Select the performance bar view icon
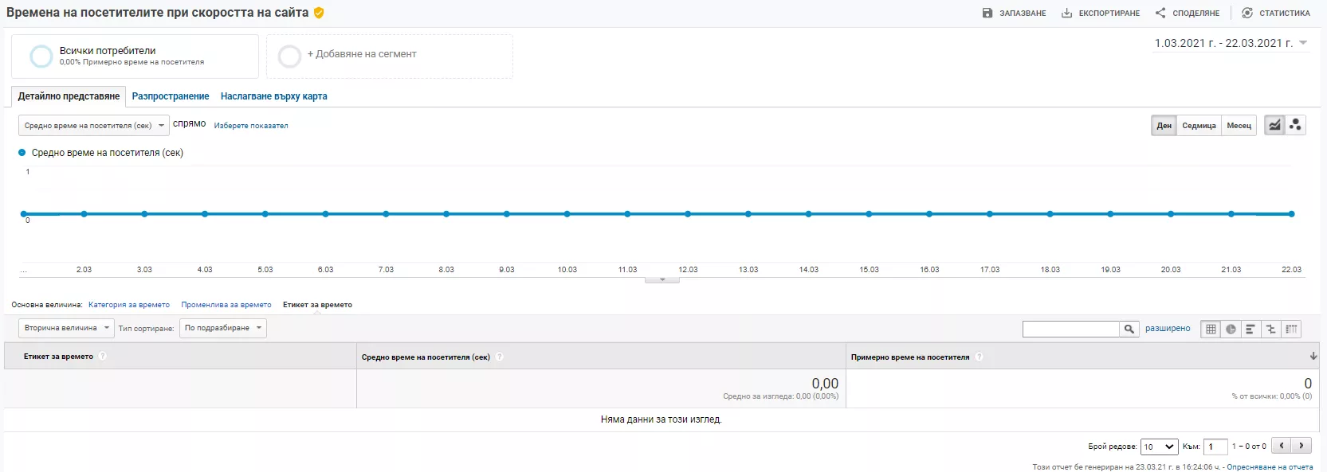 tap(1250, 329)
